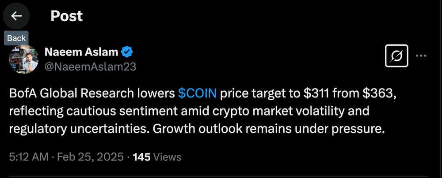Viewport: 442px width, 178px height.
Task: Click the Back tooltip label
Action: [x=16, y=38]
